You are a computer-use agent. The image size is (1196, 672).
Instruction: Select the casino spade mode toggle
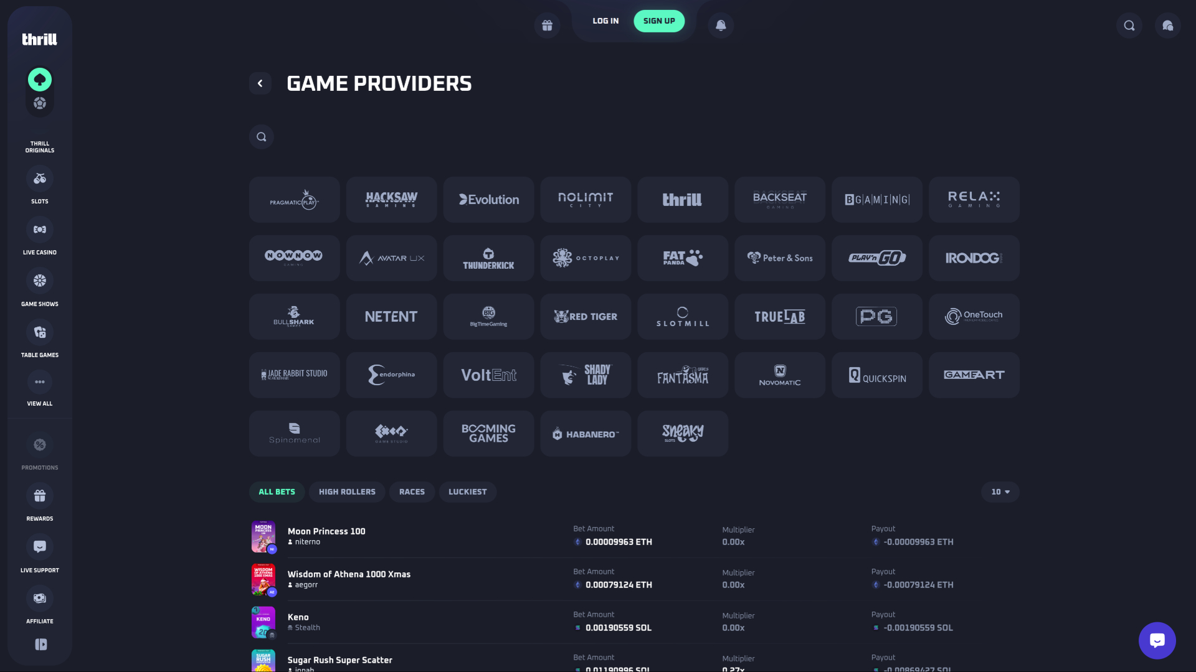point(40,80)
